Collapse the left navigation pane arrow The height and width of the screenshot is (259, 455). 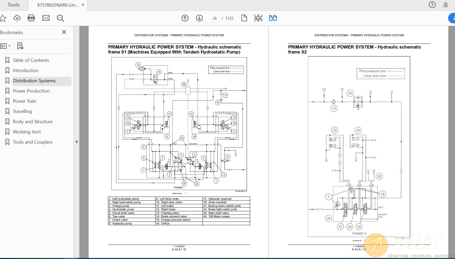[x=76, y=142]
